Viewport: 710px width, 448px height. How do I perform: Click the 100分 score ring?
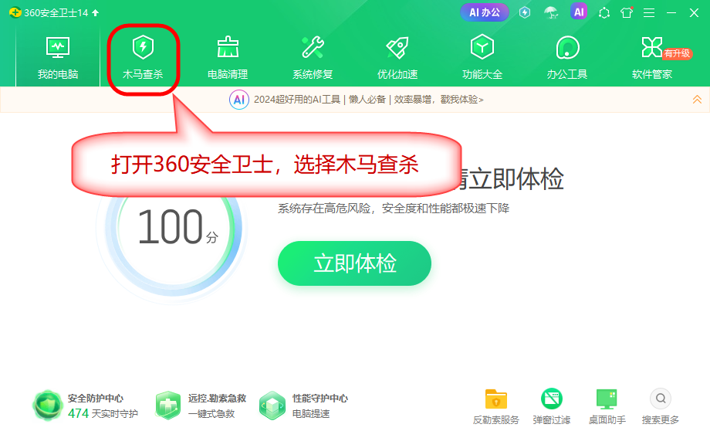point(173,226)
